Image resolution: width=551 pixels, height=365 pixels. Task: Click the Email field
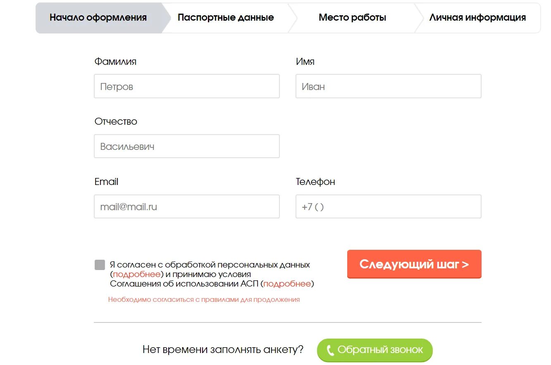pyautogui.click(x=186, y=206)
